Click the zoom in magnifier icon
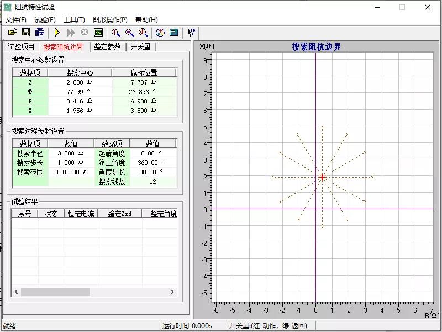The height and width of the screenshot is (332, 442). pos(115,33)
